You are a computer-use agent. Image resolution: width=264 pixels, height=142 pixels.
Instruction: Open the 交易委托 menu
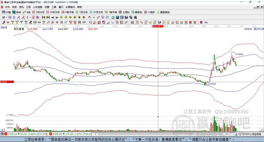coord(70,7)
